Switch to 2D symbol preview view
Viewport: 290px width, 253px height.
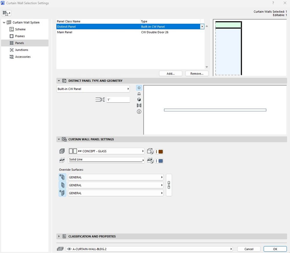(139, 88)
